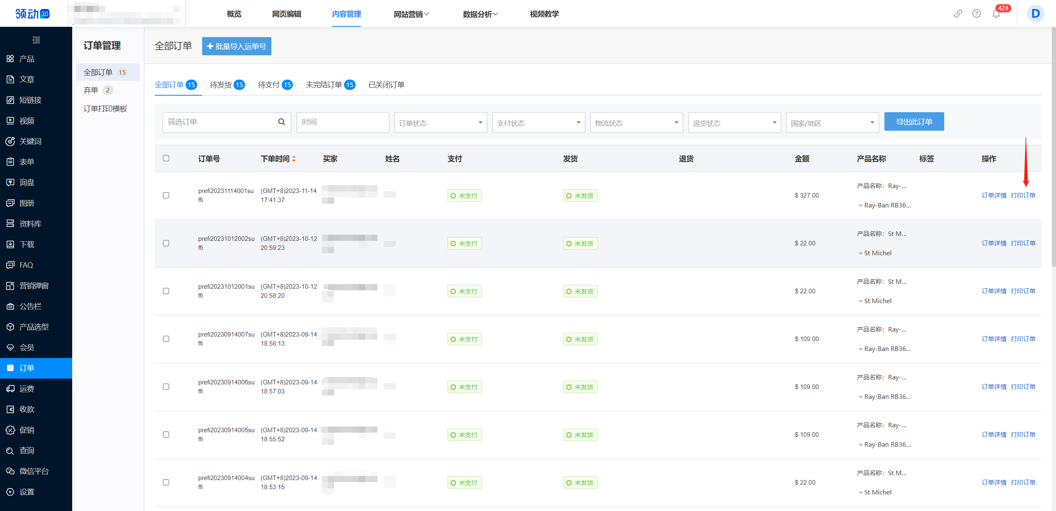Viewport: 1056px width, 511px height.
Task: Click the 微信平台 sidebar item
Action: (34, 471)
